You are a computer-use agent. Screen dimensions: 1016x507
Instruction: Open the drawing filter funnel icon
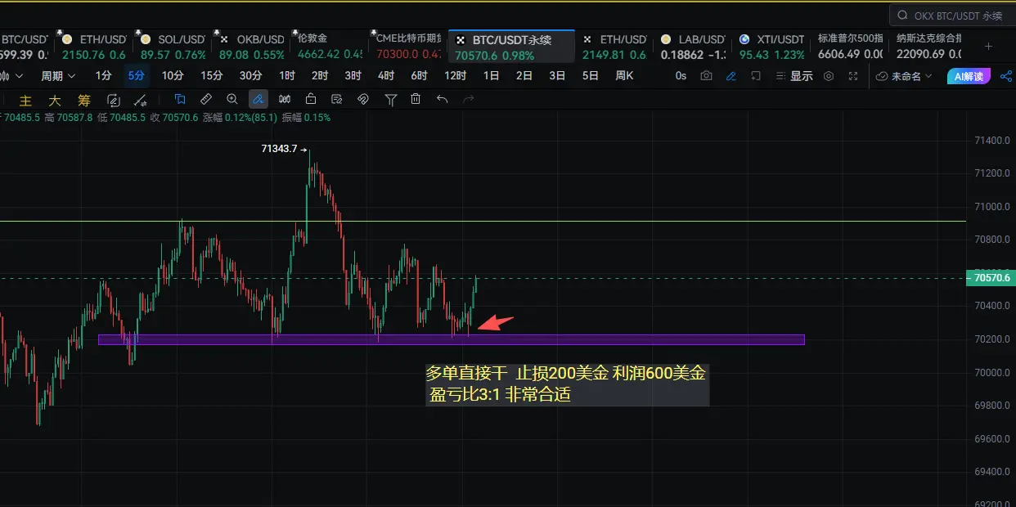point(391,99)
